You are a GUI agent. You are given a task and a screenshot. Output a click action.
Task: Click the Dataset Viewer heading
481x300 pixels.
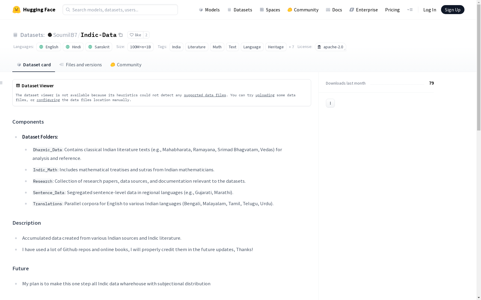tap(38, 86)
